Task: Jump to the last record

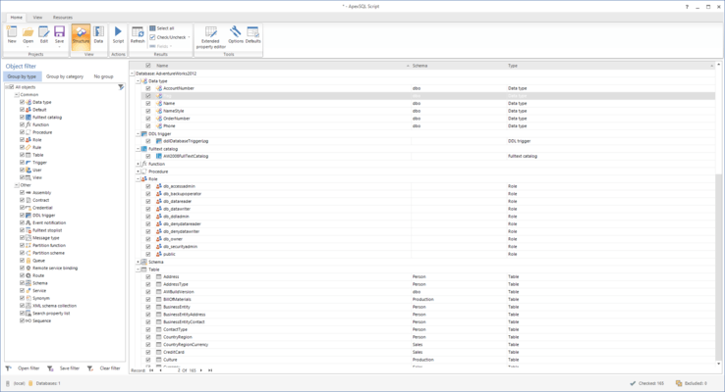Action: point(210,370)
